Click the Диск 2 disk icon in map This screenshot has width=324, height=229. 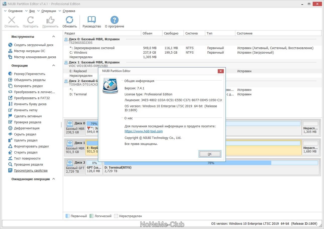tap(70, 163)
